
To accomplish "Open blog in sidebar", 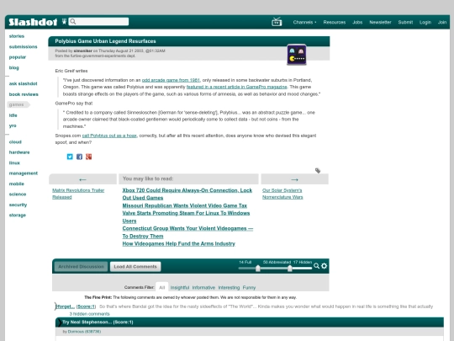I will [x=14, y=67].
